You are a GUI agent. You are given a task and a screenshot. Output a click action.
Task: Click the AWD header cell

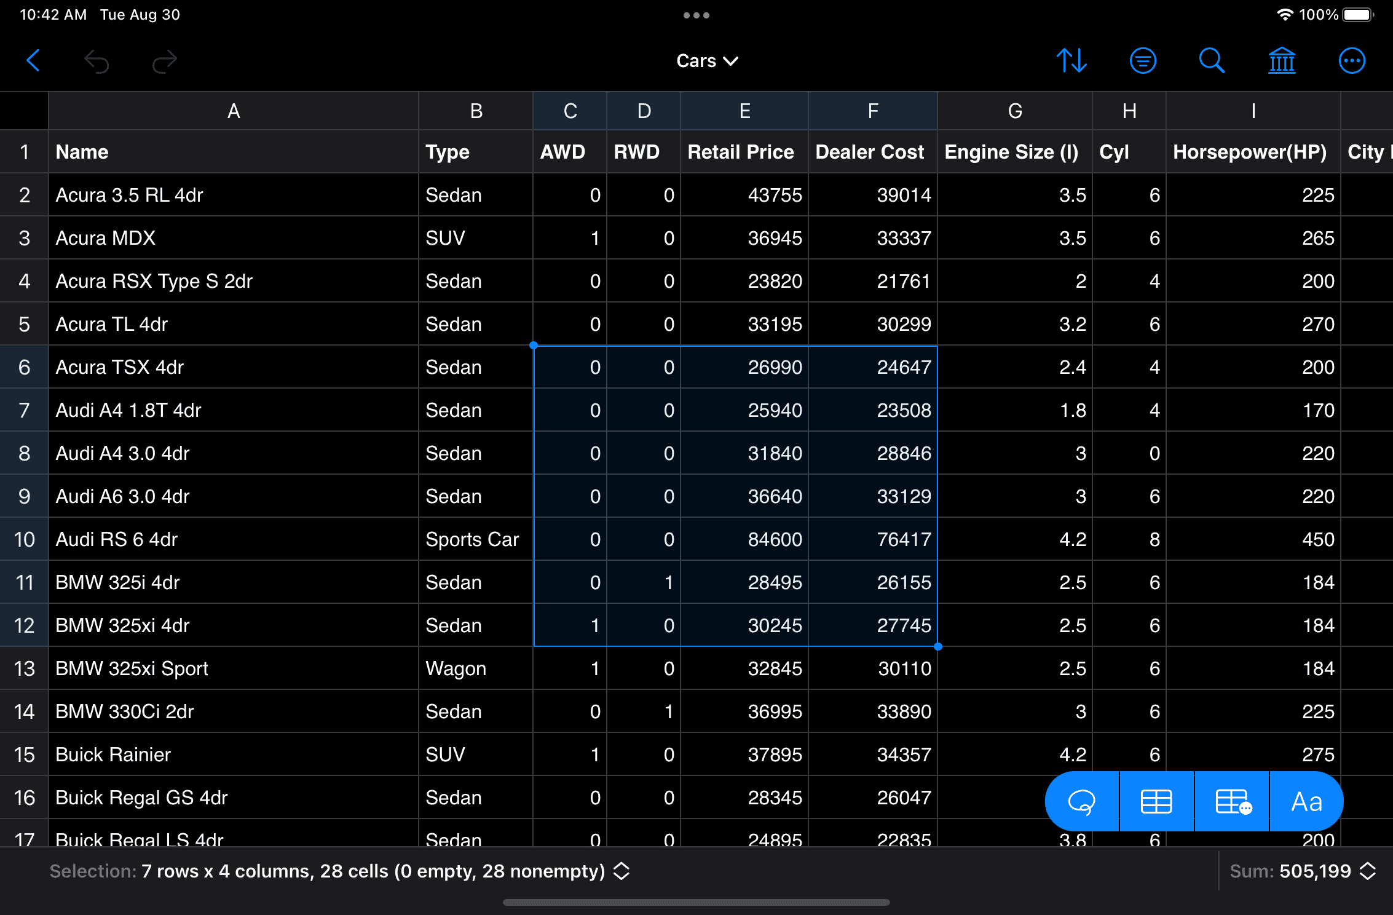570,152
